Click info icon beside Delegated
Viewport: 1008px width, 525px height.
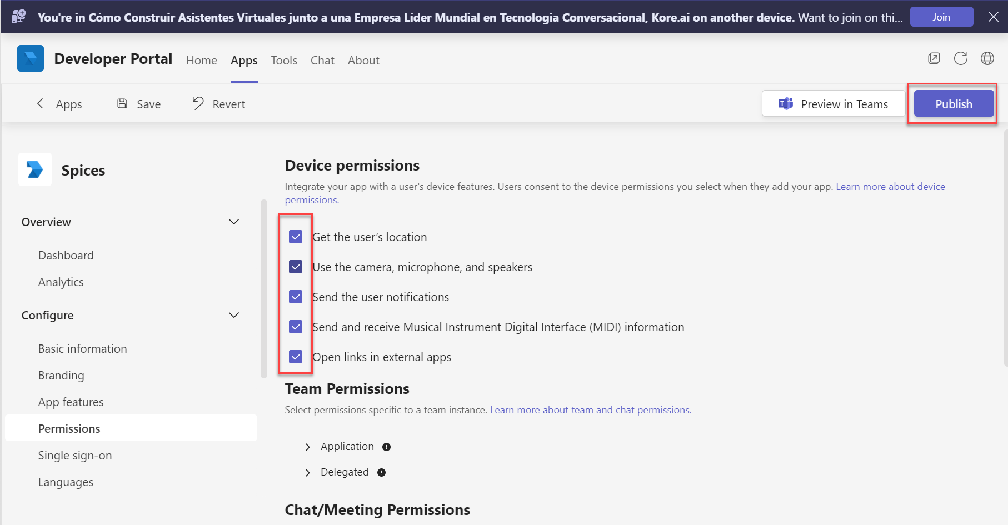coord(382,472)
